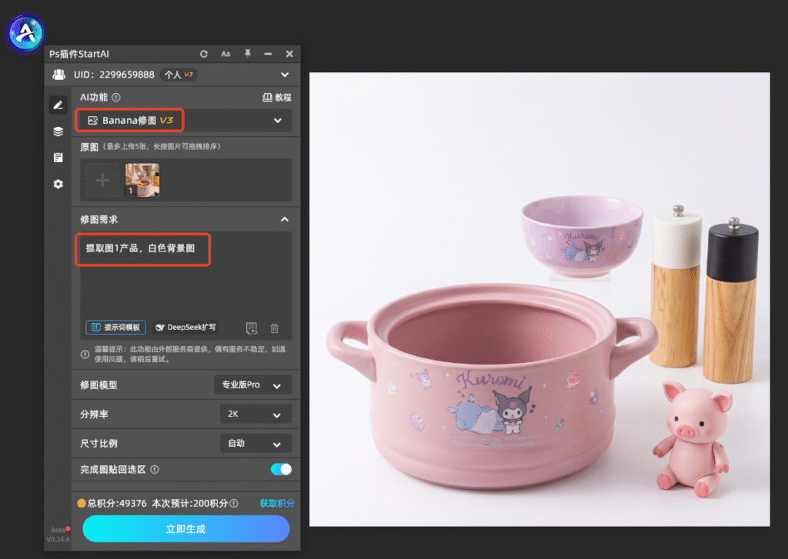The image size is (788, 559).
Task: Pin the StartAI plugin panel
Action: (248, 53)
